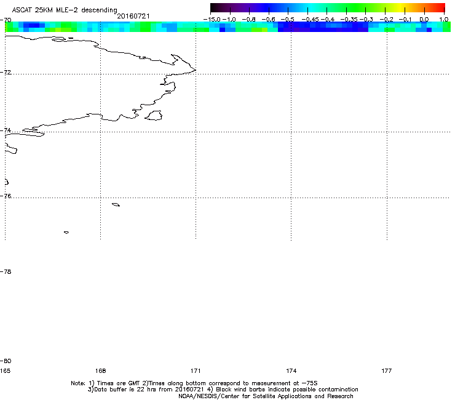This screenshot has width=455, height=400.
Task: Click the title "ASCAT 25KM MLE-2 descending"
Action: pos(65,10)
